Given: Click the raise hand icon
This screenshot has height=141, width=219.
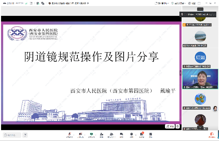Looking at the screenshot, I should pyautogui.click(x=25, y=135).
